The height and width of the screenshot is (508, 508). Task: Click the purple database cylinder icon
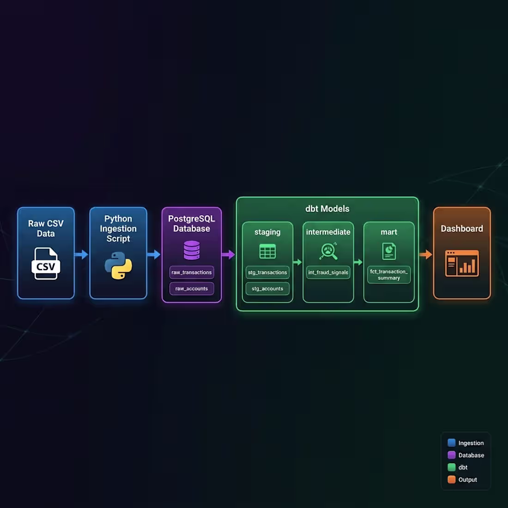point(192,250)
